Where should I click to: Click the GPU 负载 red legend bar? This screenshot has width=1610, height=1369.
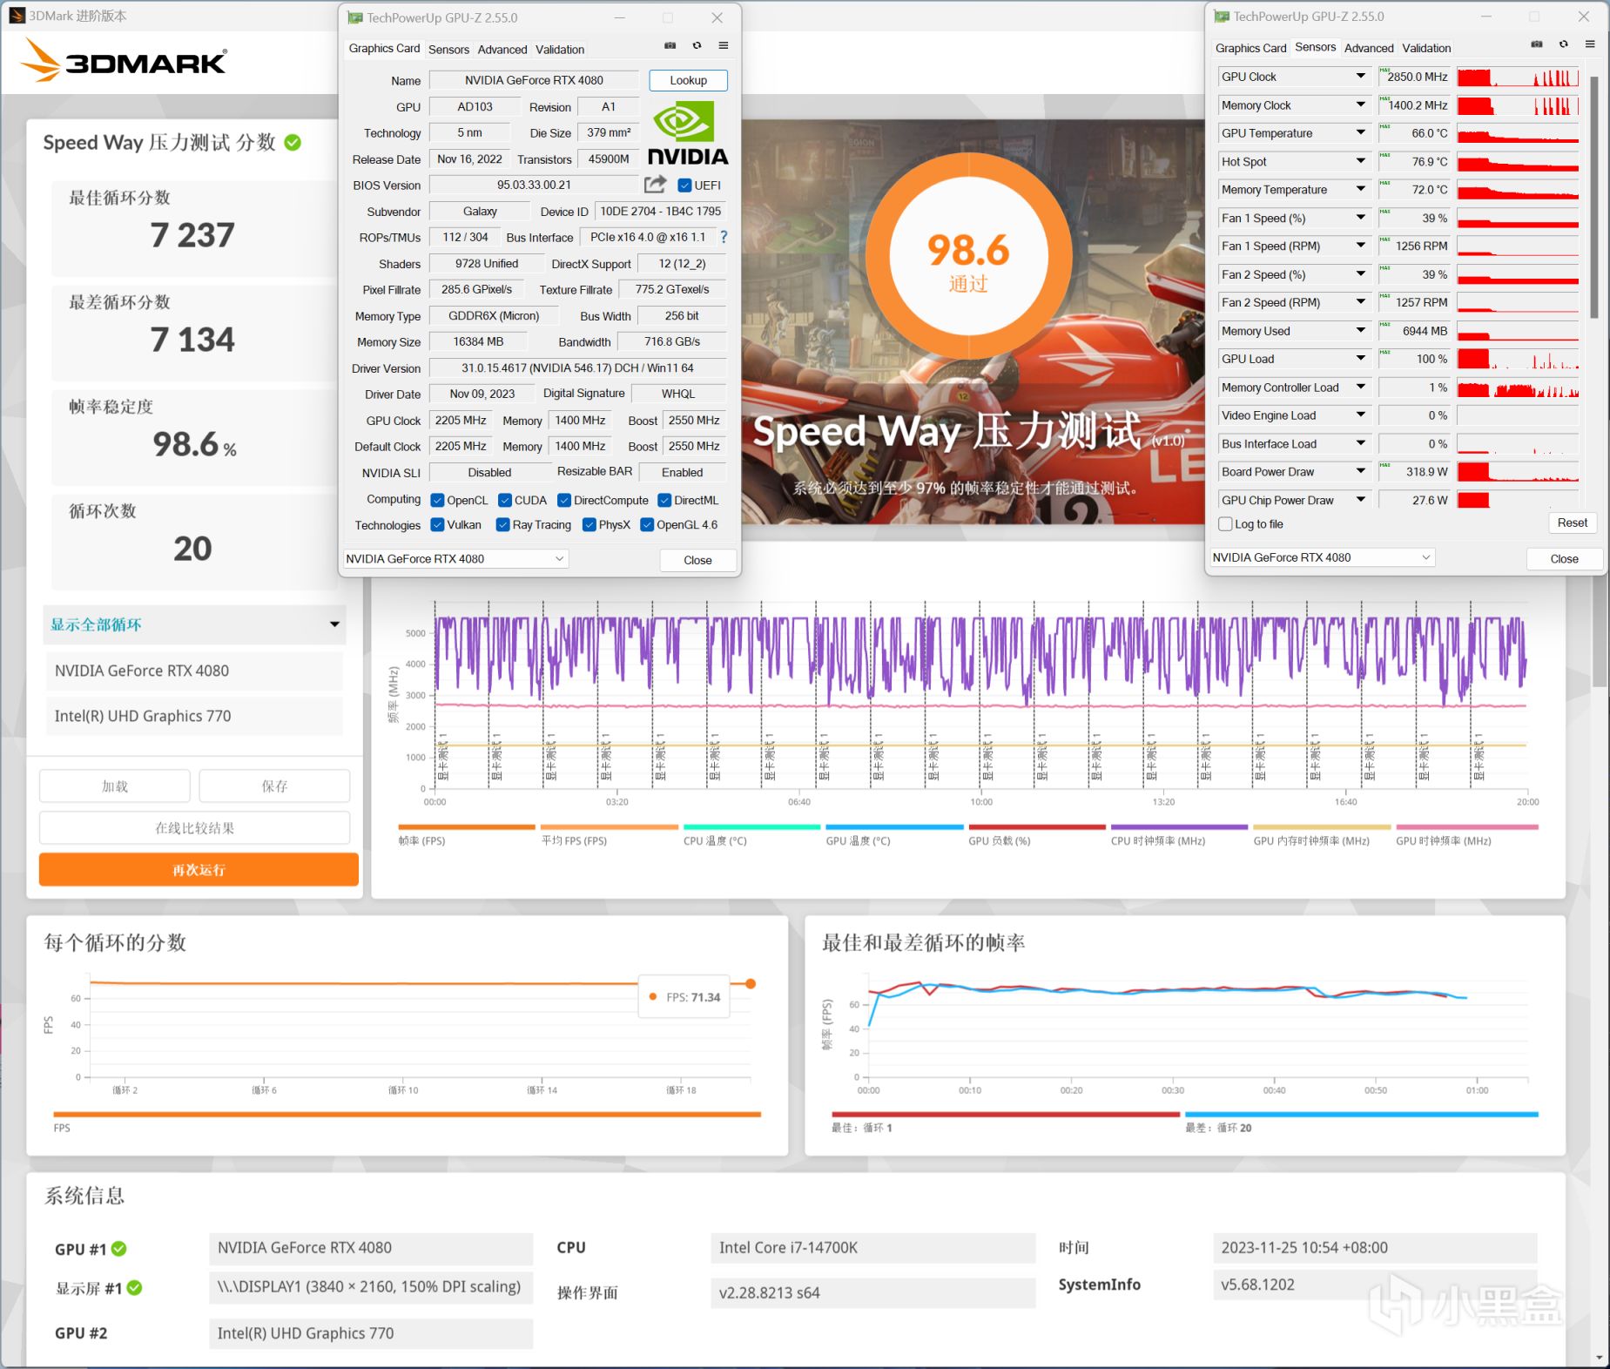[x=1037, y=827]
